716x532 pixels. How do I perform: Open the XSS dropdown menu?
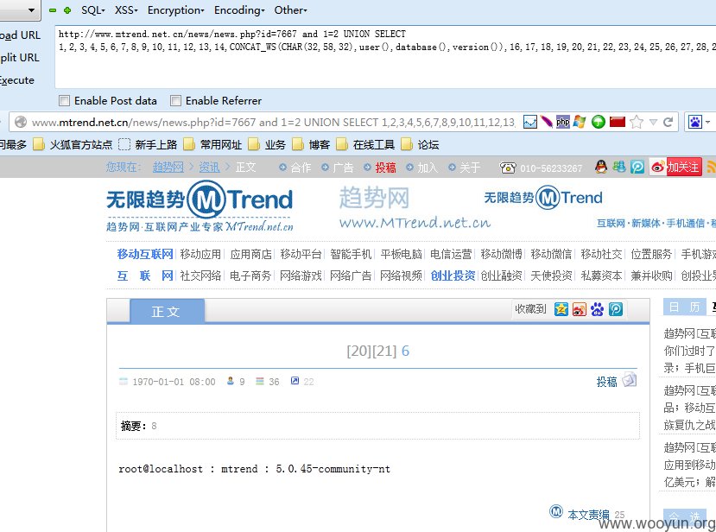pyautogui.click(x=126, y=10)
